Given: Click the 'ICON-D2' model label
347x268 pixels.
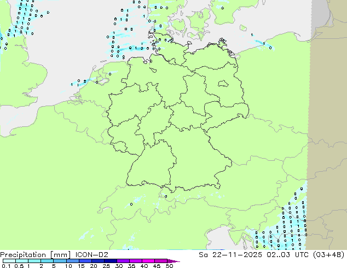Looking at the screenshot, I should point(91,255).
